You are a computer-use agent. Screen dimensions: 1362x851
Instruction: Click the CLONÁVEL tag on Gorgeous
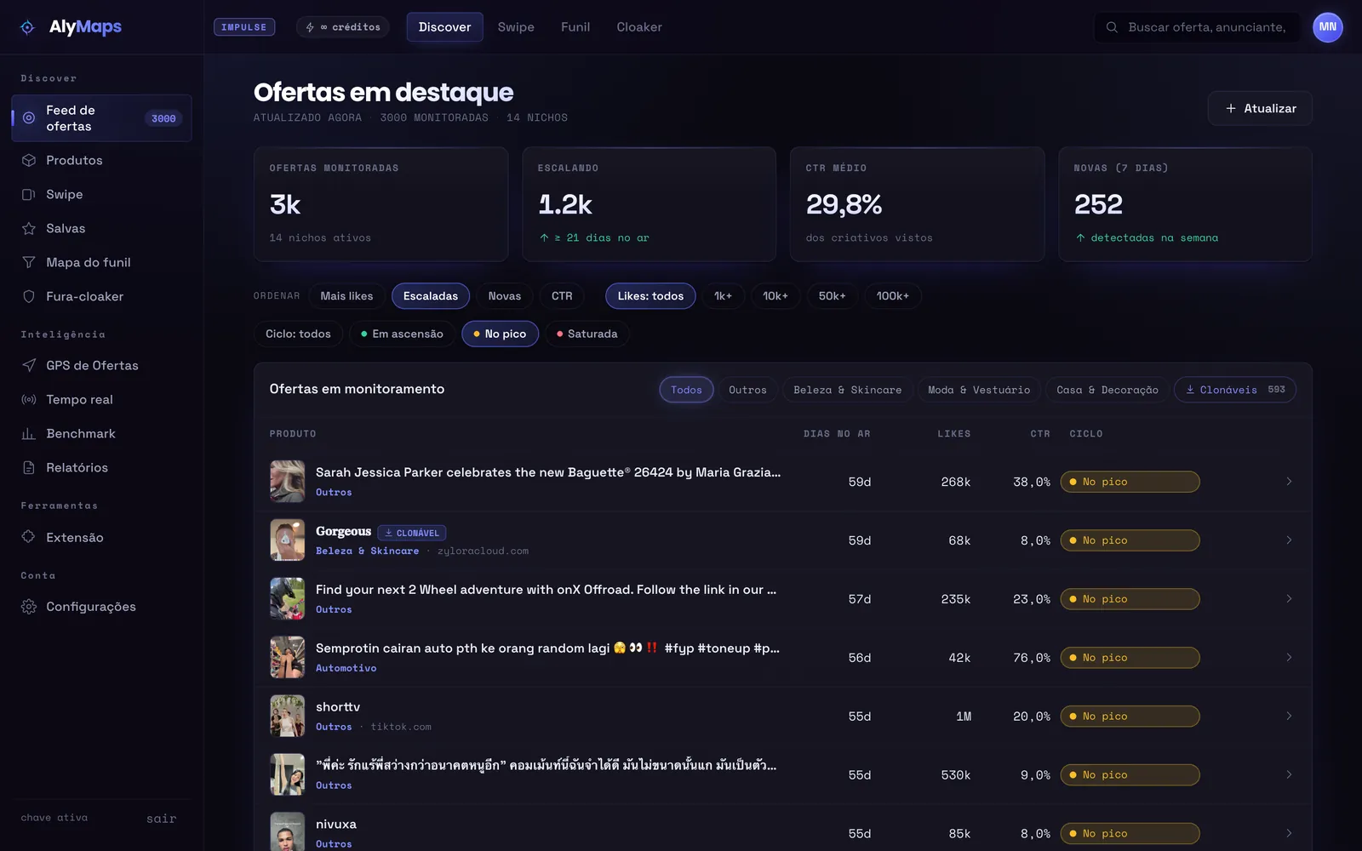tap(412, 533)
